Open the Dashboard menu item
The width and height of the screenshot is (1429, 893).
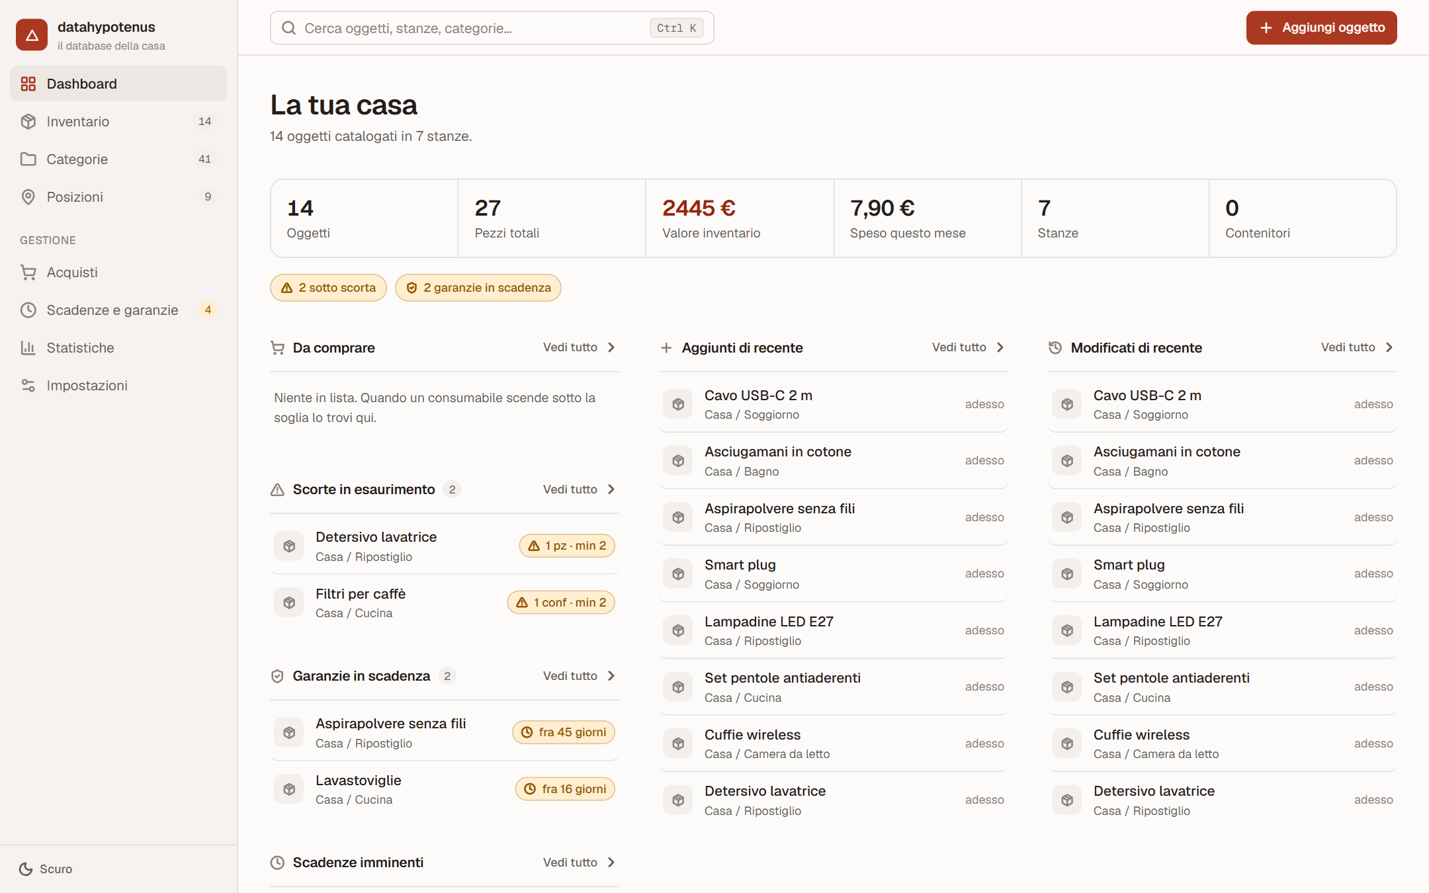click(x=118, y=84)
